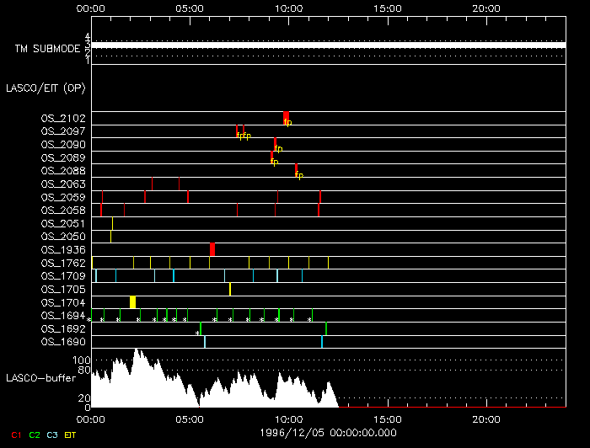Click the LASCO-buffer label
This screenshot has width=590, height=448.
click(x=41, y=377)
